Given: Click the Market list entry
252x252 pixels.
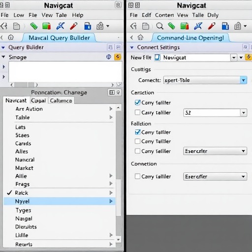Looking at the screenshot, I should 24,168.
